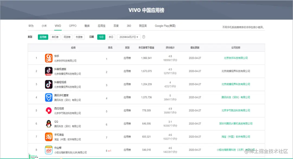Click download count 1,966,941

pos(146,58)
